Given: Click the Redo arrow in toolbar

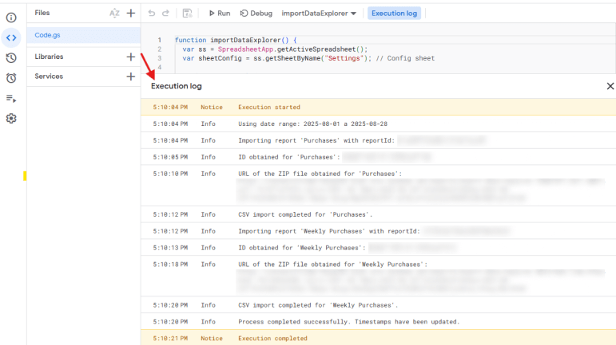Looking at the screenshot, I should pyautogui.click(x=166, y=14).
